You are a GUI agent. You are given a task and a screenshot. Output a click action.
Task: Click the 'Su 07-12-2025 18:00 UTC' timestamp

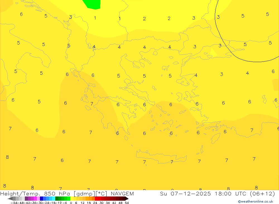[203, 193]
